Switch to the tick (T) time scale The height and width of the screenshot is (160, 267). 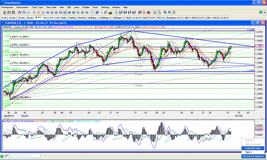click(x=34, y=12)
